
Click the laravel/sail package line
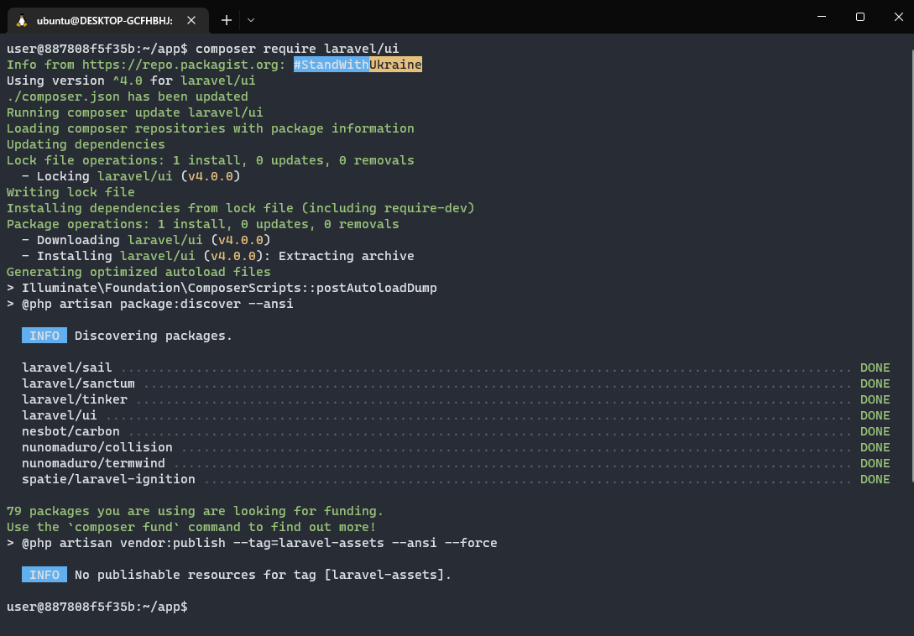point(456,368)
